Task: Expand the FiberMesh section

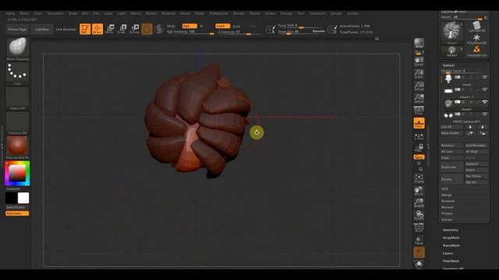Action: pyautogui.click(x=451, y=261)
